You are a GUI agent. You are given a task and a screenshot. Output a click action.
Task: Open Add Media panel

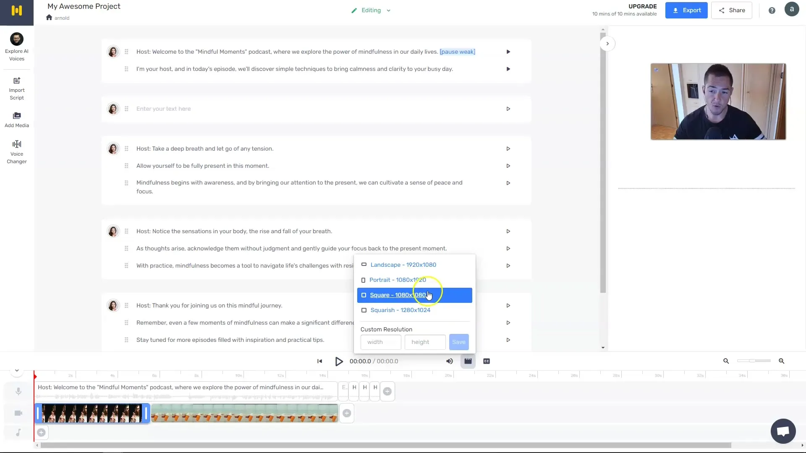pos(17,120)
